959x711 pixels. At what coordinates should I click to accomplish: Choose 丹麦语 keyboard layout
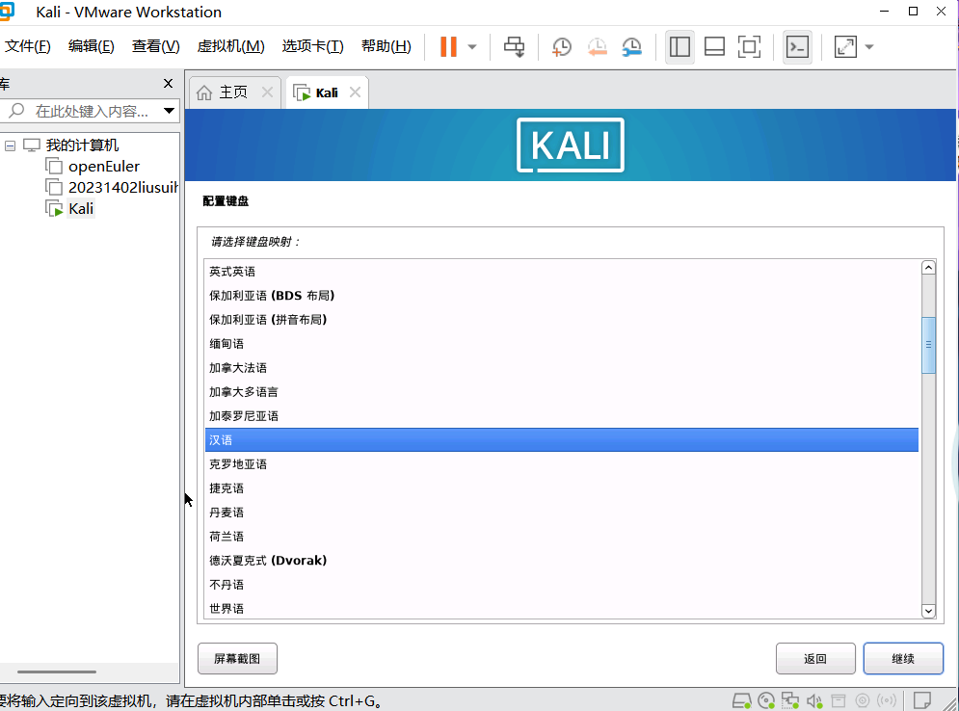[x=562, y=513]
